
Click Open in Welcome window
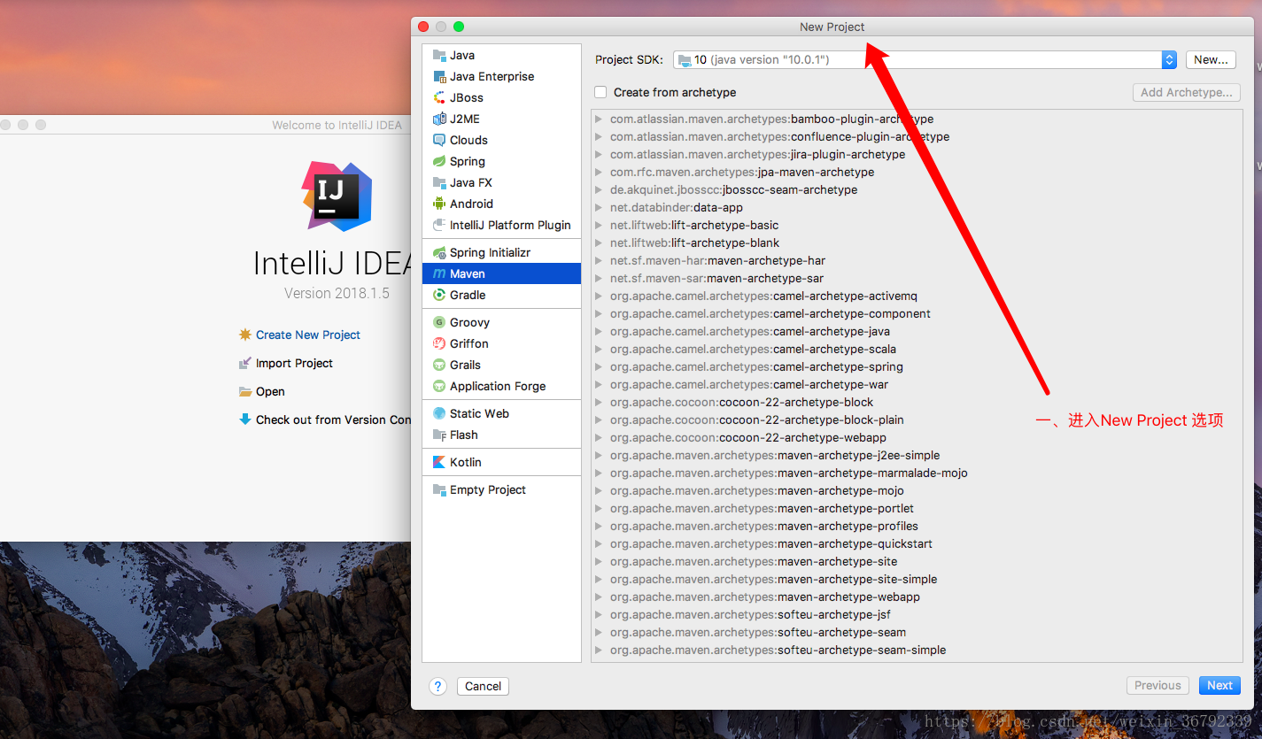270,391
